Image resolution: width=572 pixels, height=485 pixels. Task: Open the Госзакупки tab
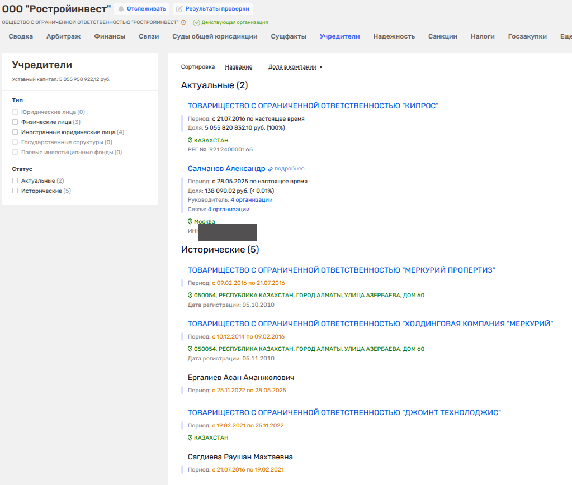pyautogui.click(x=527, y=36)
